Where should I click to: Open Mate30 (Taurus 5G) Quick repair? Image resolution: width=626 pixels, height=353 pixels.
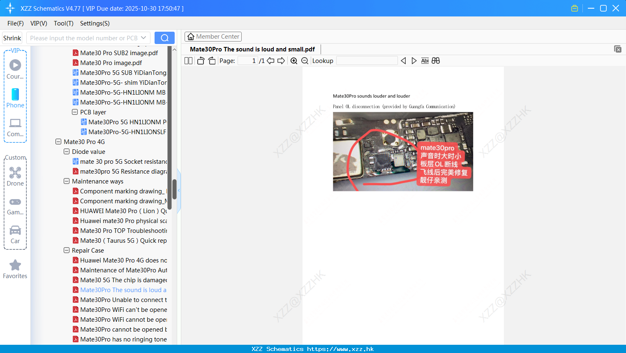click(120, 241)
